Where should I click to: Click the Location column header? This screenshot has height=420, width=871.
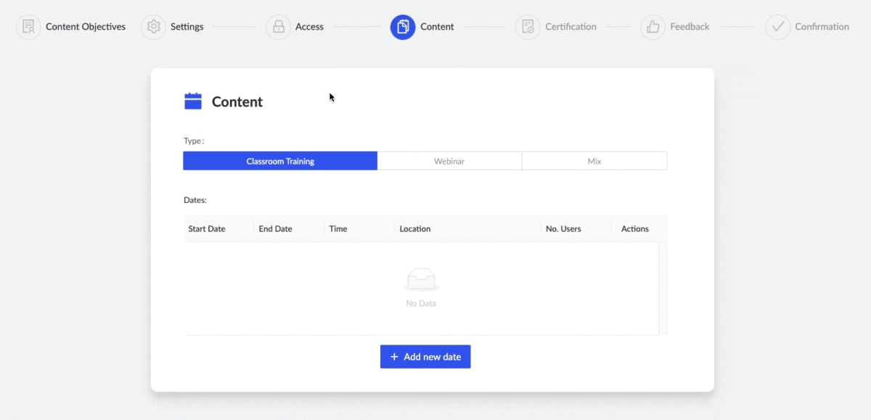coord(415,228)
